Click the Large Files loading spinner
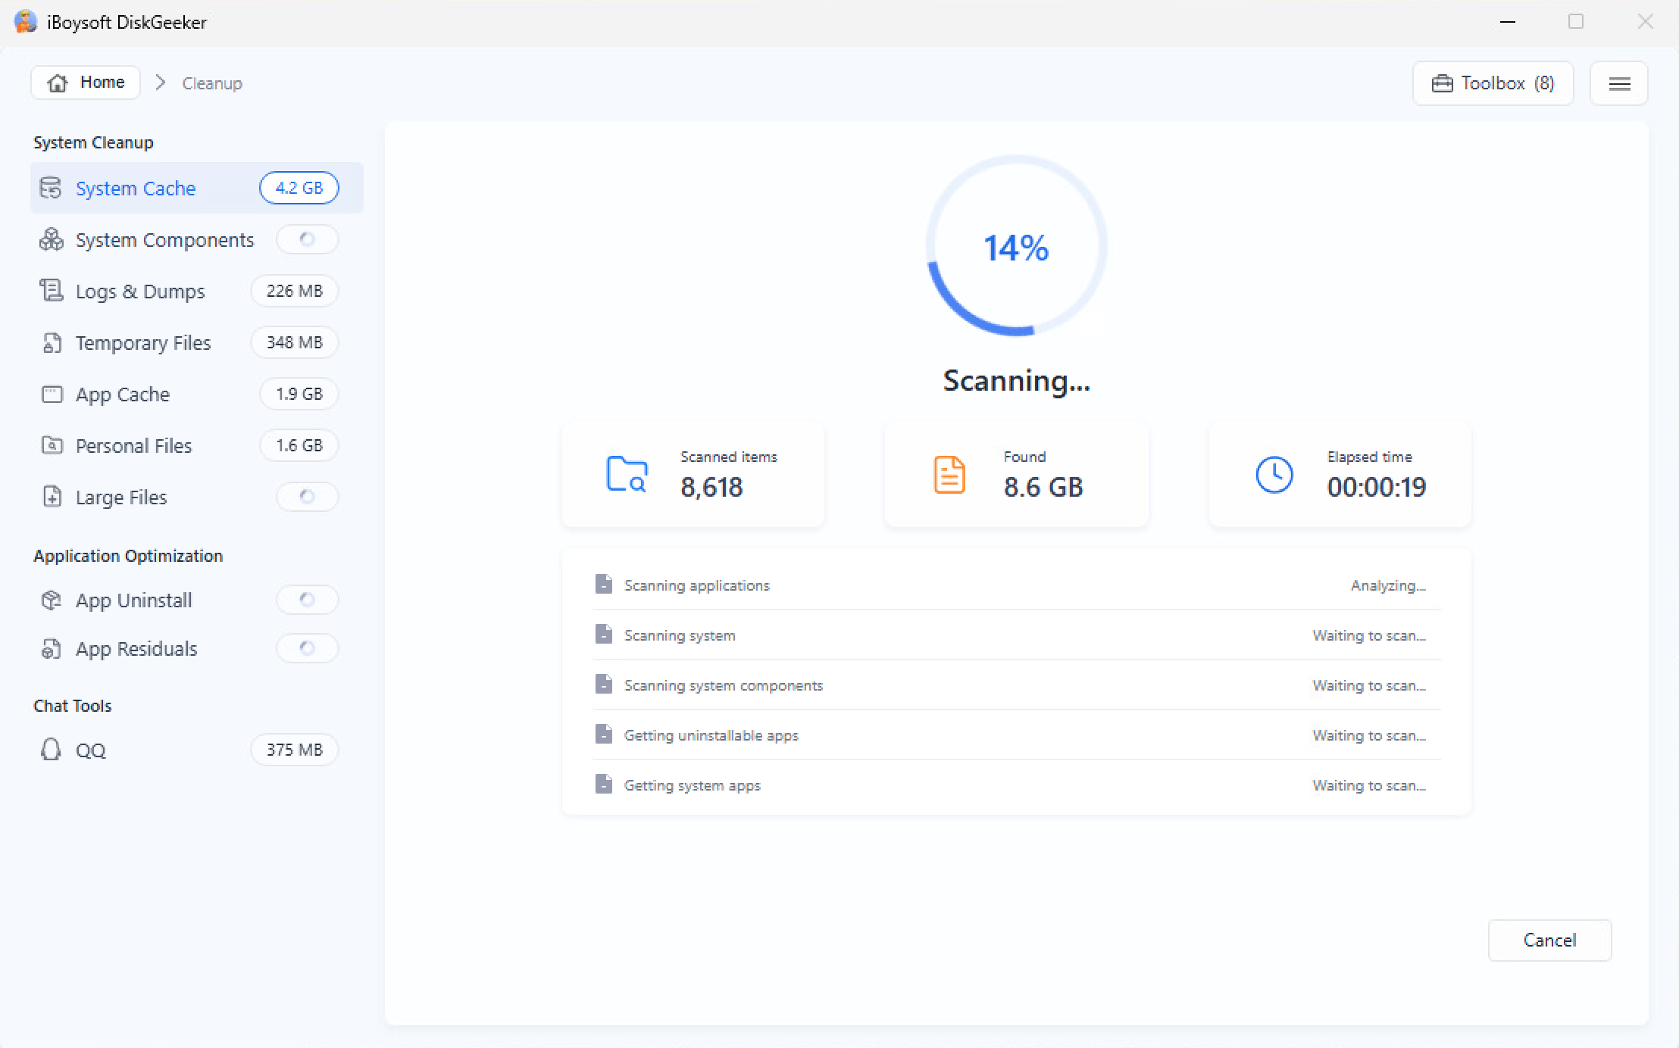This screenshot has height=1048, width=1679. click(307, 497)
